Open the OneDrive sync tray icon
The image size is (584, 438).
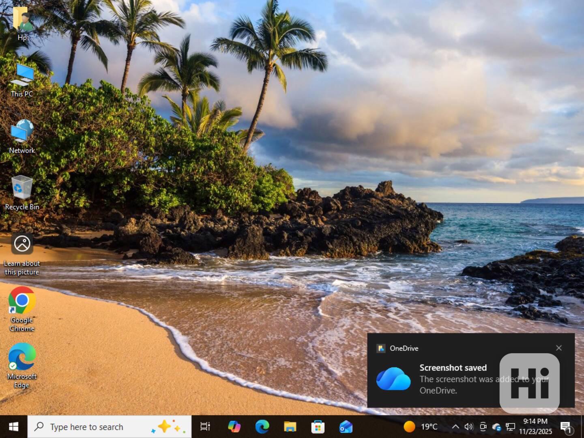496,427
